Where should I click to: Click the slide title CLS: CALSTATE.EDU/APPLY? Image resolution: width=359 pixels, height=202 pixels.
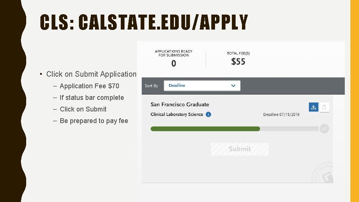pos(144,22)
